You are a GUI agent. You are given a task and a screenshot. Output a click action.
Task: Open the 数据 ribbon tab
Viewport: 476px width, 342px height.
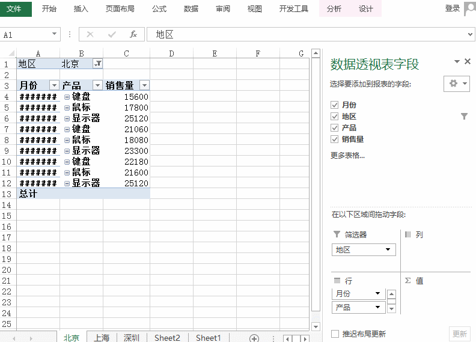click(191, 9)
